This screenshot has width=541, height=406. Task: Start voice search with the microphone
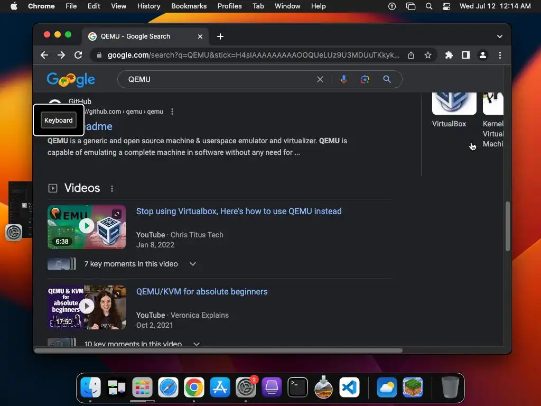343,79
